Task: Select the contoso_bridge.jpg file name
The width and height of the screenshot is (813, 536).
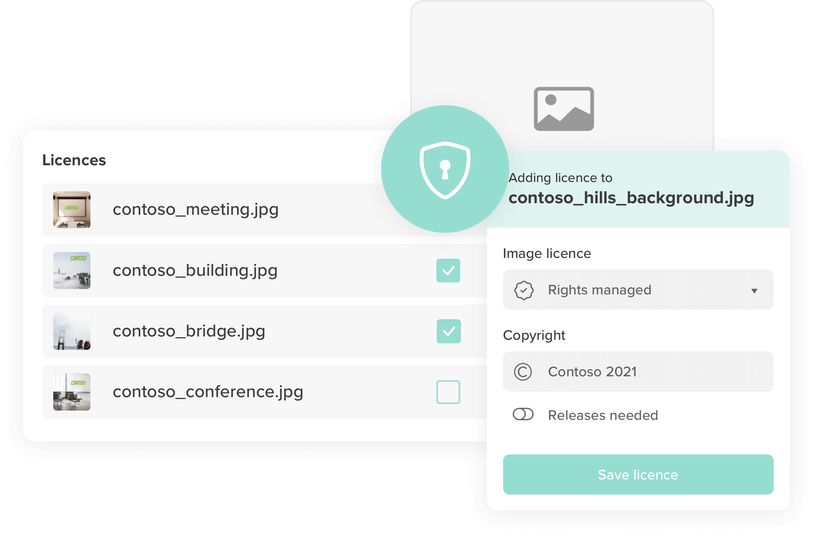Action: click(x=189, y=331)
